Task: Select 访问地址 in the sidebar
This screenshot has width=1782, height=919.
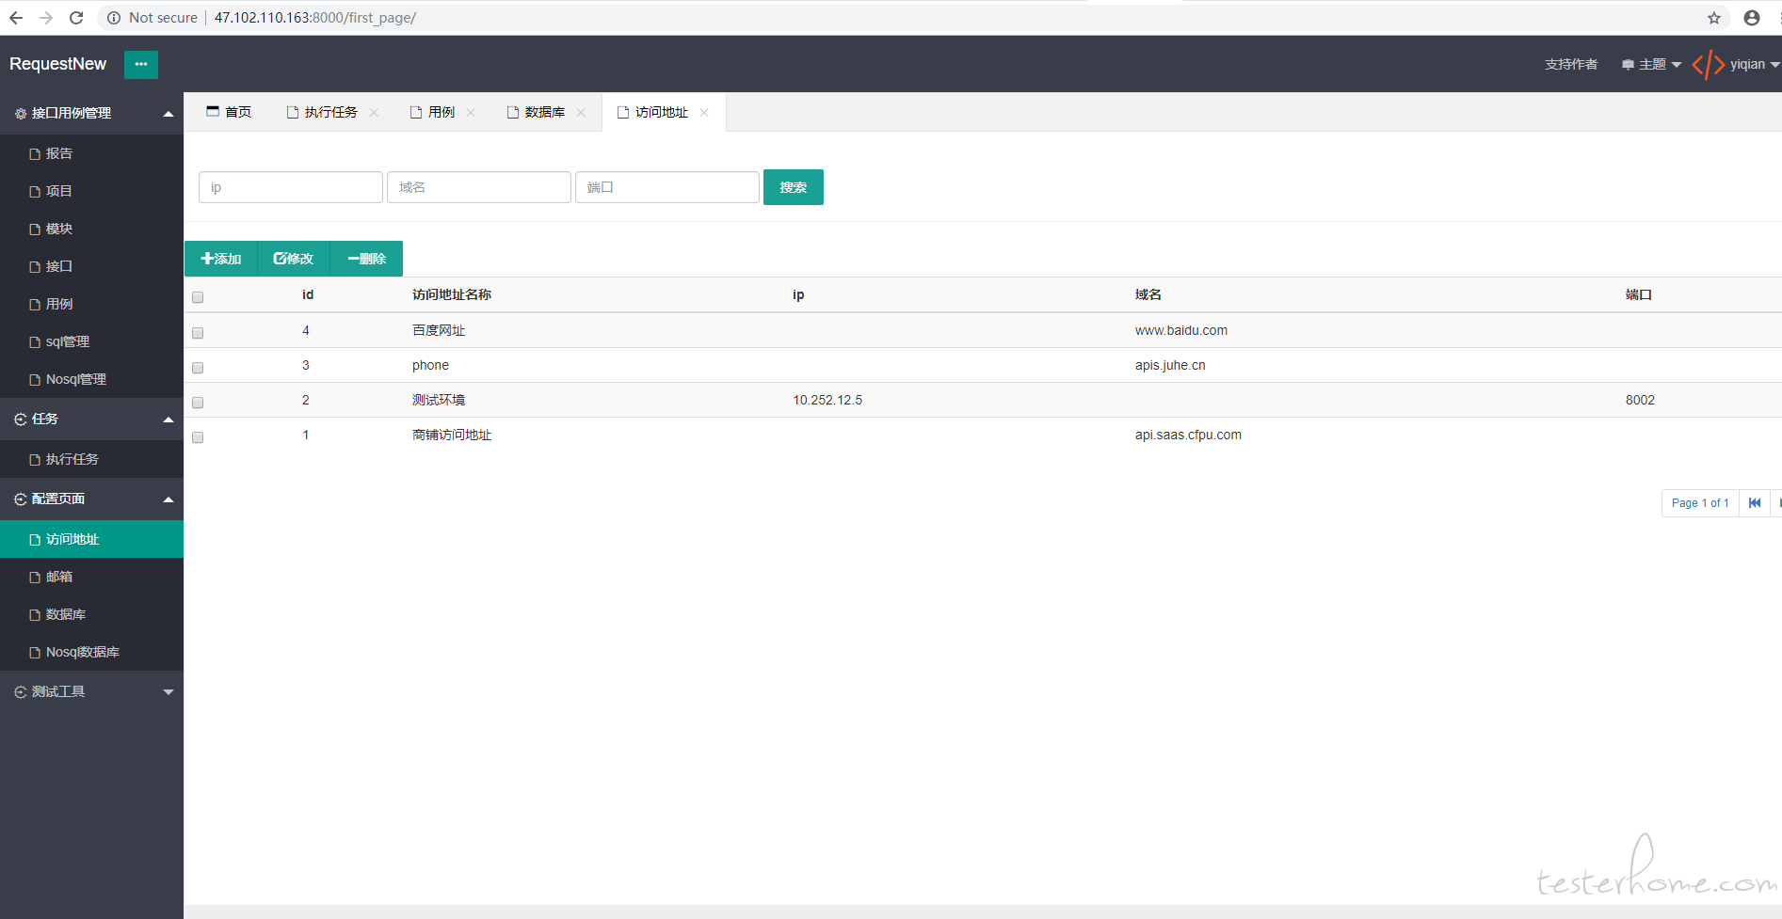Action: (91, 539)
